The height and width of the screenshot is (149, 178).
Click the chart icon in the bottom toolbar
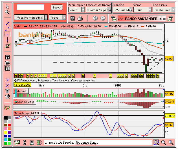pos(17,143)
